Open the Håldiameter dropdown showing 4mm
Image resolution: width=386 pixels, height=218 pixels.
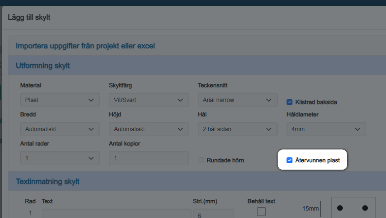pos(326,129)
